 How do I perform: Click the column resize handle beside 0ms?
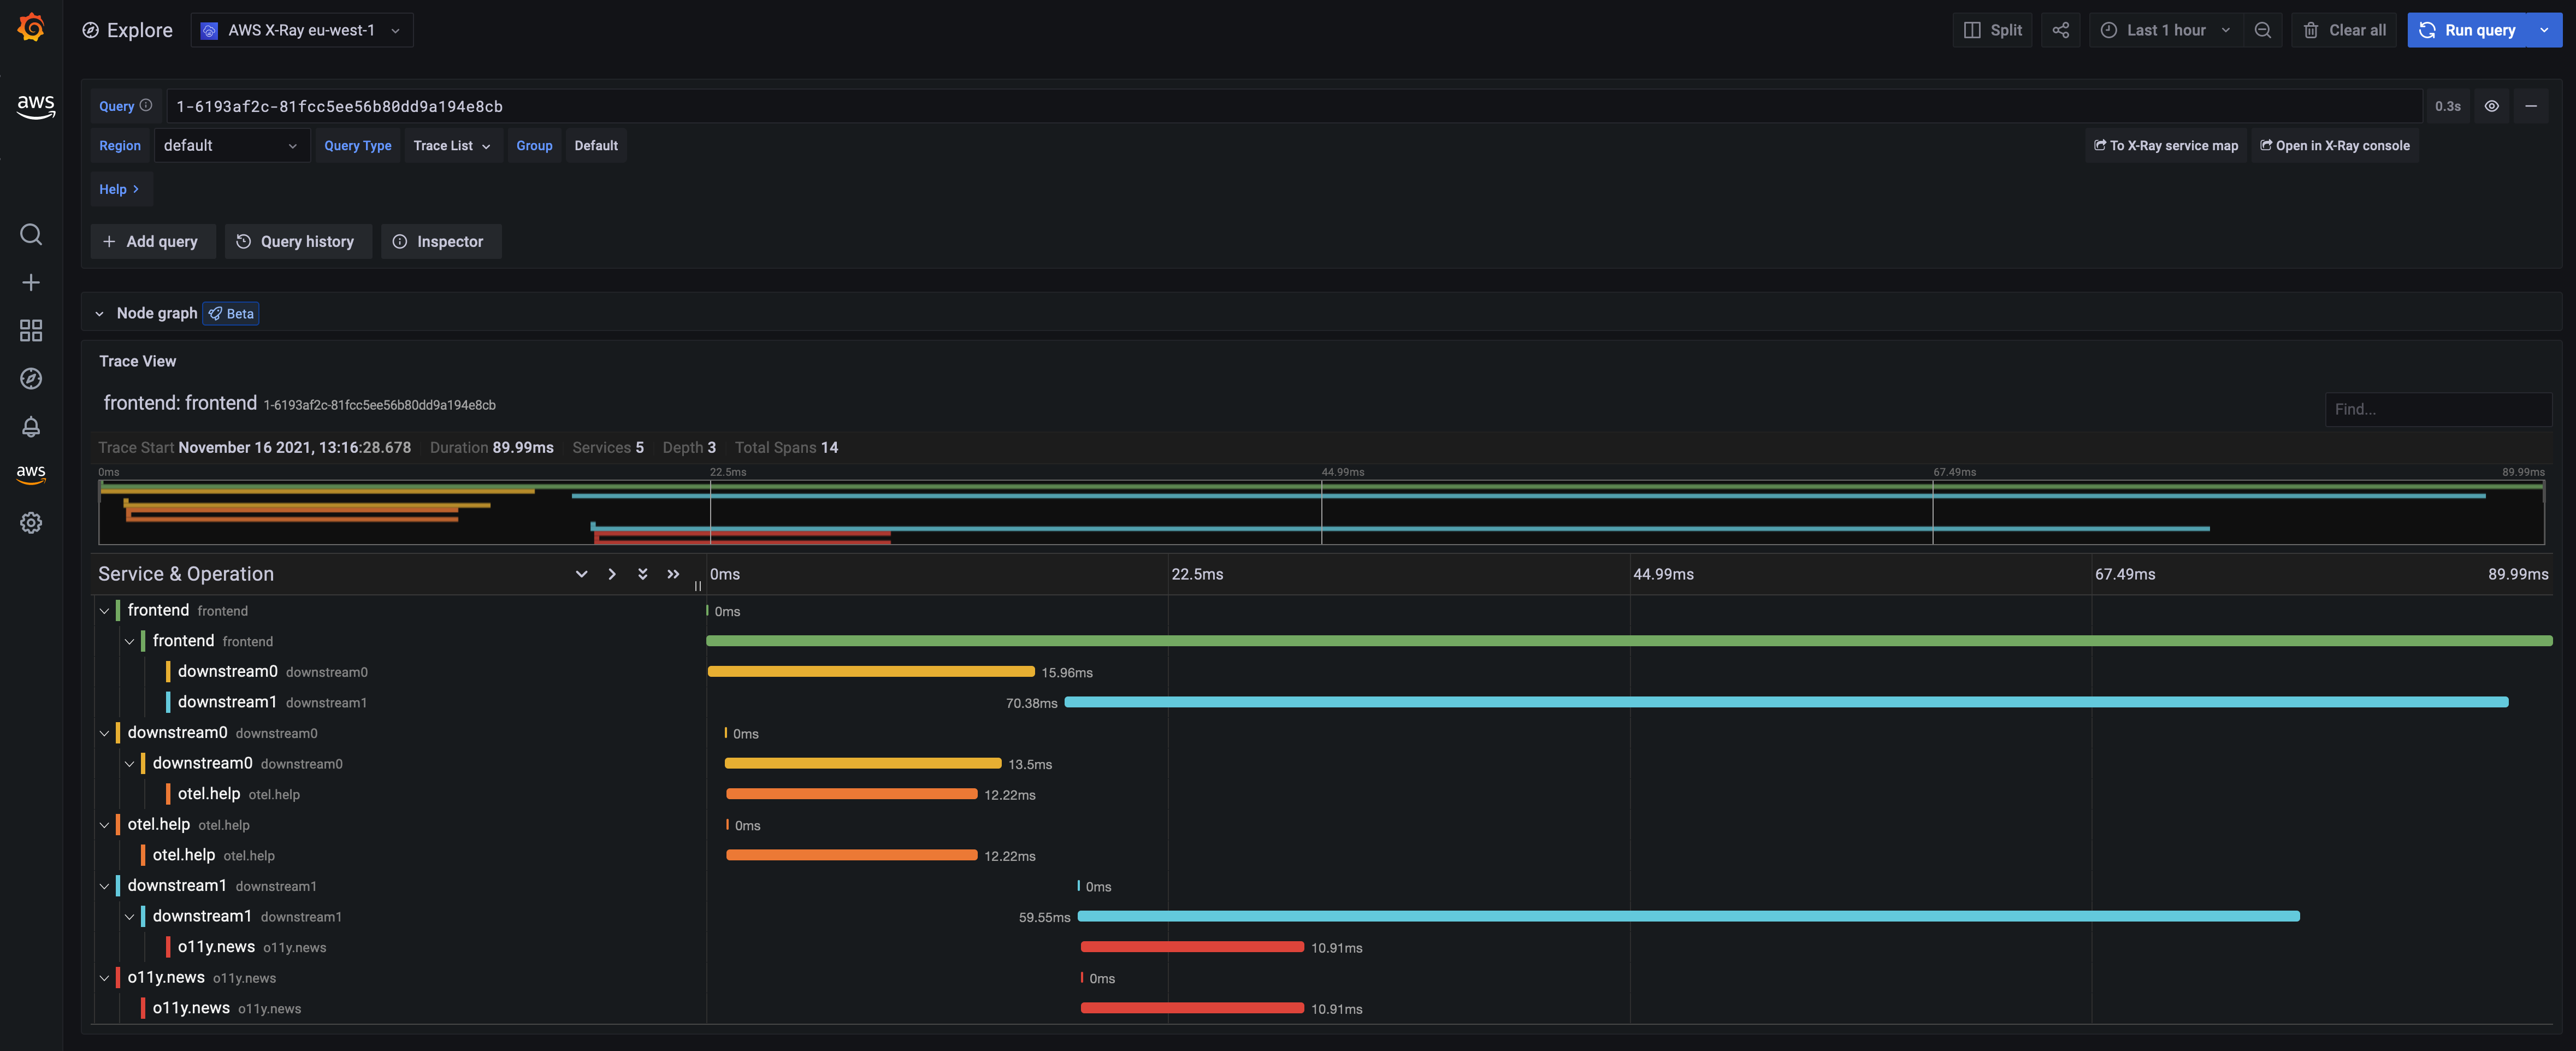[698, 586]
